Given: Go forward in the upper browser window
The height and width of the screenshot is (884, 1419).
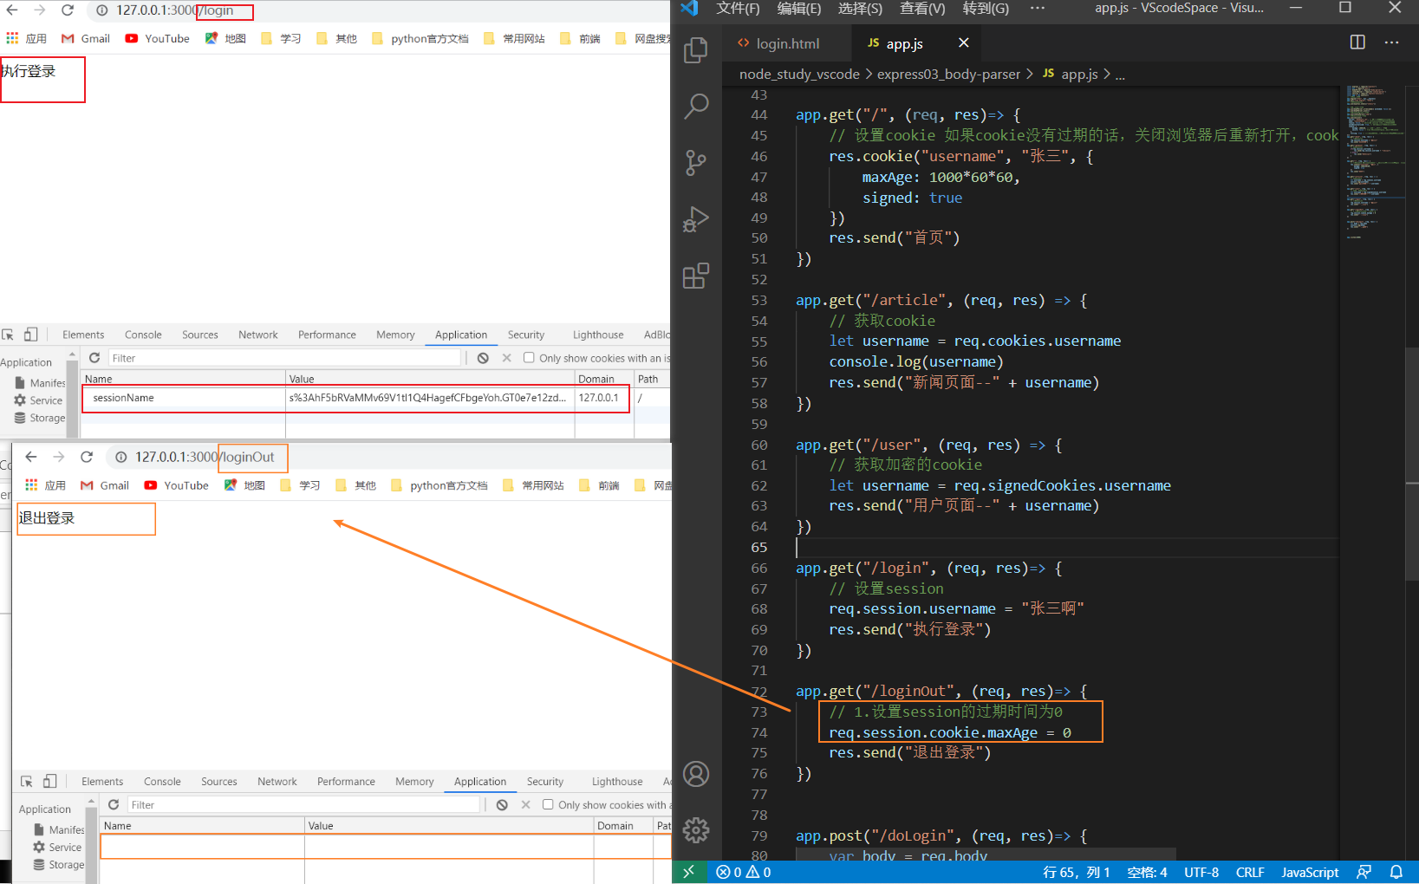Looking at the screenshot, I should [40, 10].
